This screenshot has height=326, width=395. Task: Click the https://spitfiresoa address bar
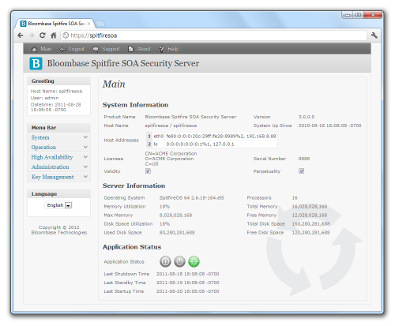(213, 36)
